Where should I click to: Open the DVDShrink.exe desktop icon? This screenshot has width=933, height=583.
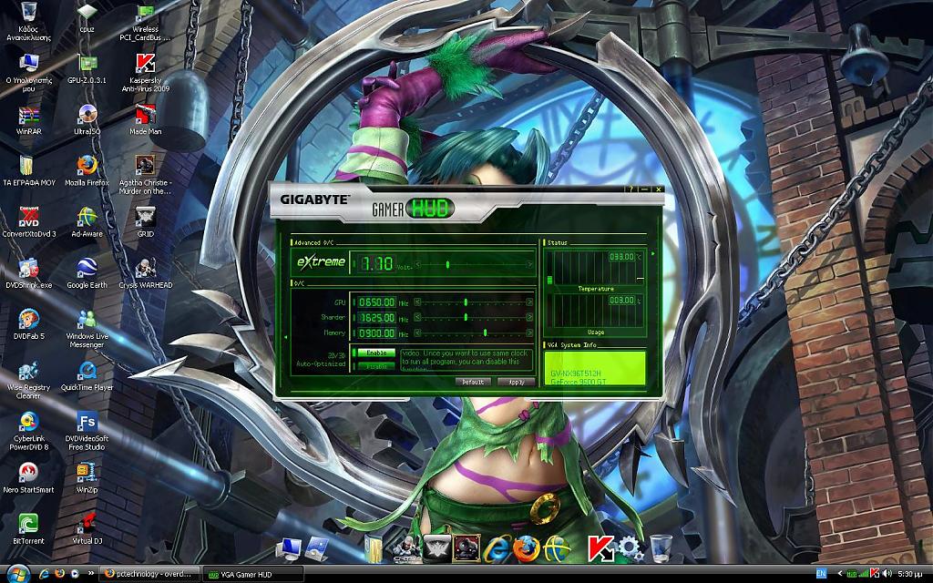(28, 273)
